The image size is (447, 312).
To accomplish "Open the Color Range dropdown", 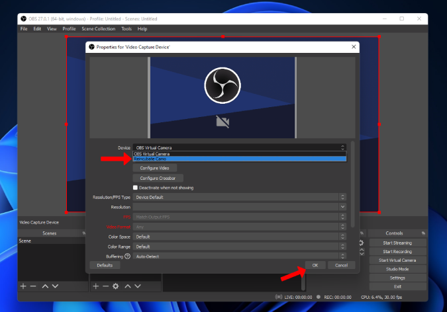I will click(240, 247).
